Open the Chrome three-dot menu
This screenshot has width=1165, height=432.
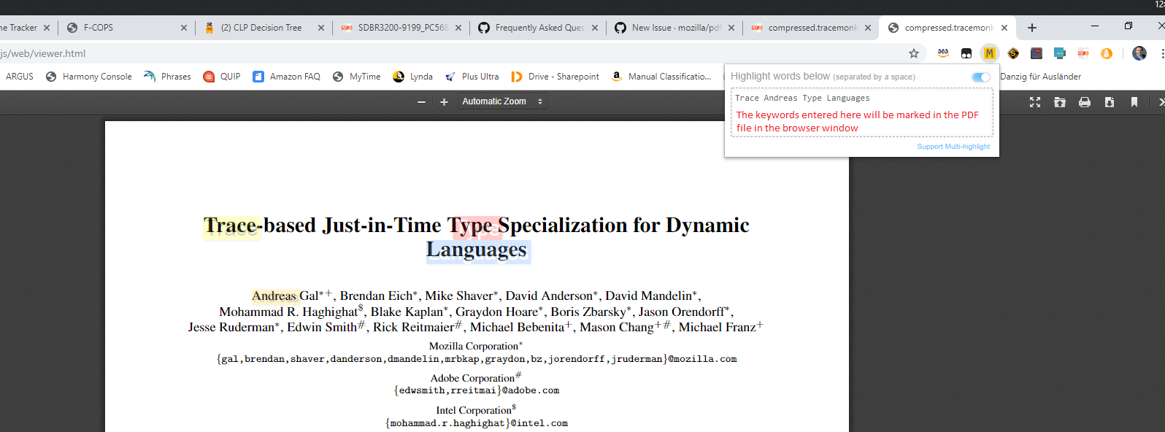[x=1161, y=53]
